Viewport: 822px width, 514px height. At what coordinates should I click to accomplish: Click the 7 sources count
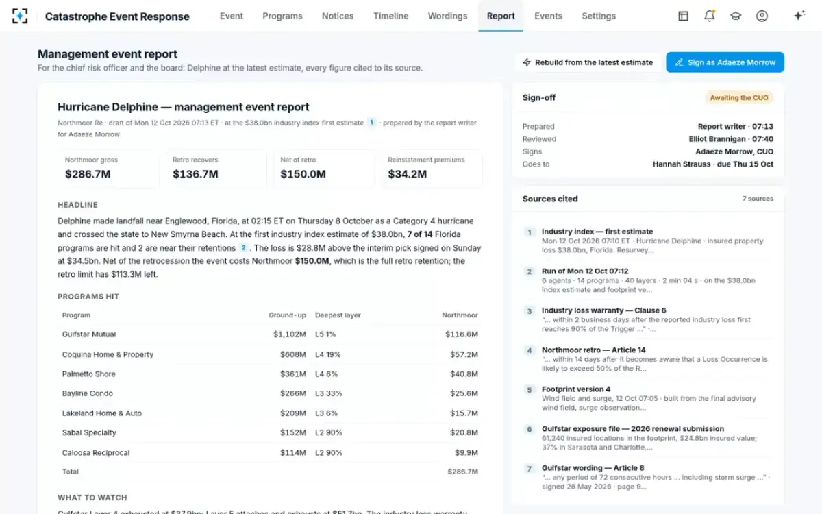pyautogui.click(x=758, y=199)
